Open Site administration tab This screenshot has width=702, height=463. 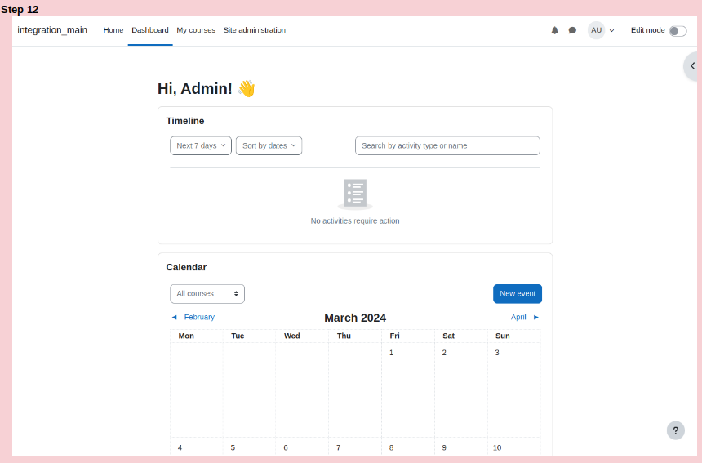tap(255, 30)
